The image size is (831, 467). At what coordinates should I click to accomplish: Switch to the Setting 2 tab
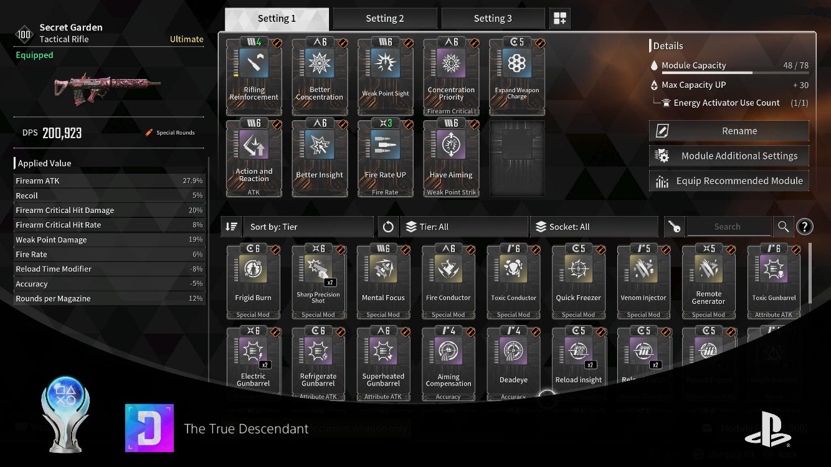point(385,19)
